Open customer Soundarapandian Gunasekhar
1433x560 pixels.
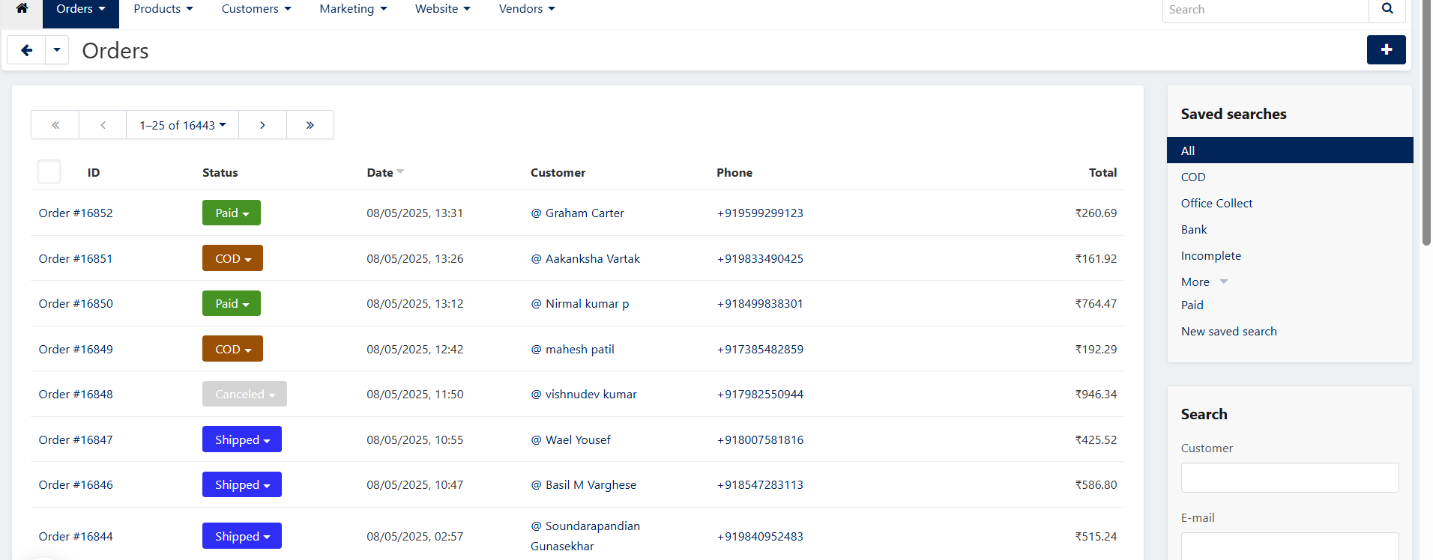point(585,536)
